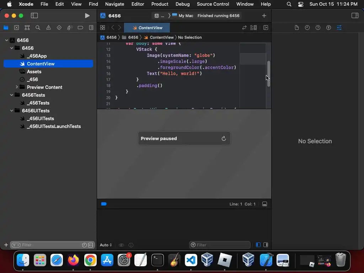Viewport: 364px width, 273px height.
Task: Select ContentView in the project navigator
Action: tap(48, 64)
